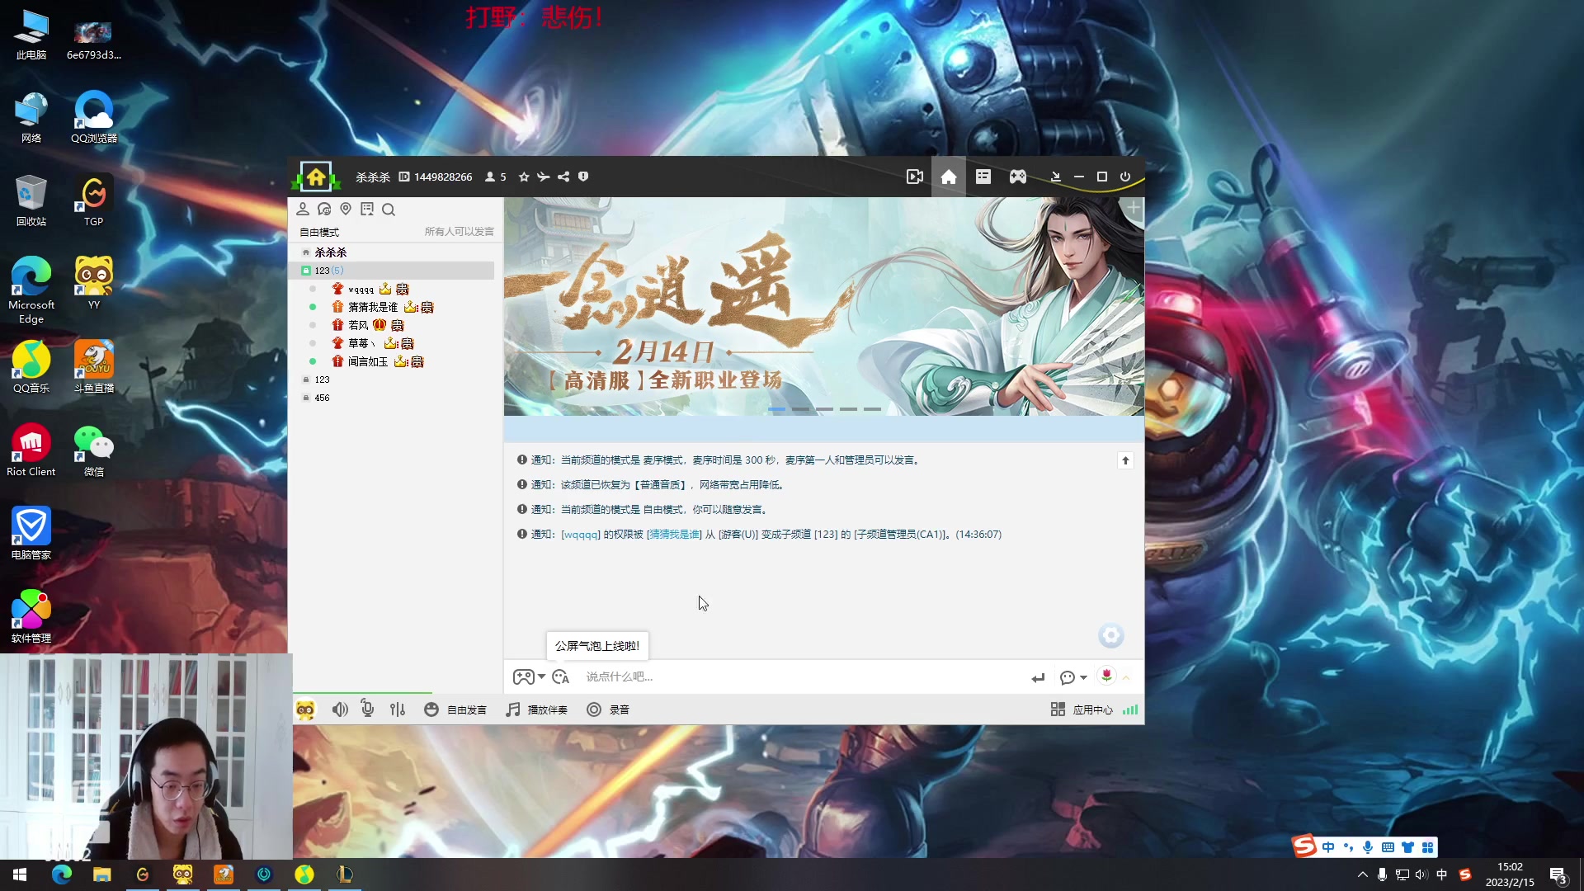Send the message with the enter arrow icon
The image size is (1584, 891).
[1038, 677]
